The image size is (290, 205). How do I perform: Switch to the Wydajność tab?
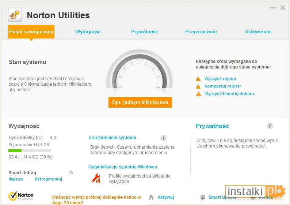88,32
